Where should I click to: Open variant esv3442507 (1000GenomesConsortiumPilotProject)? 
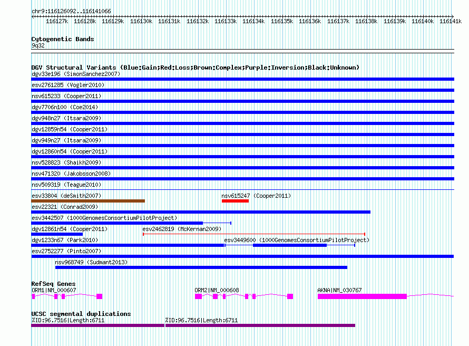pyautogui.click(x=104, y=218)
